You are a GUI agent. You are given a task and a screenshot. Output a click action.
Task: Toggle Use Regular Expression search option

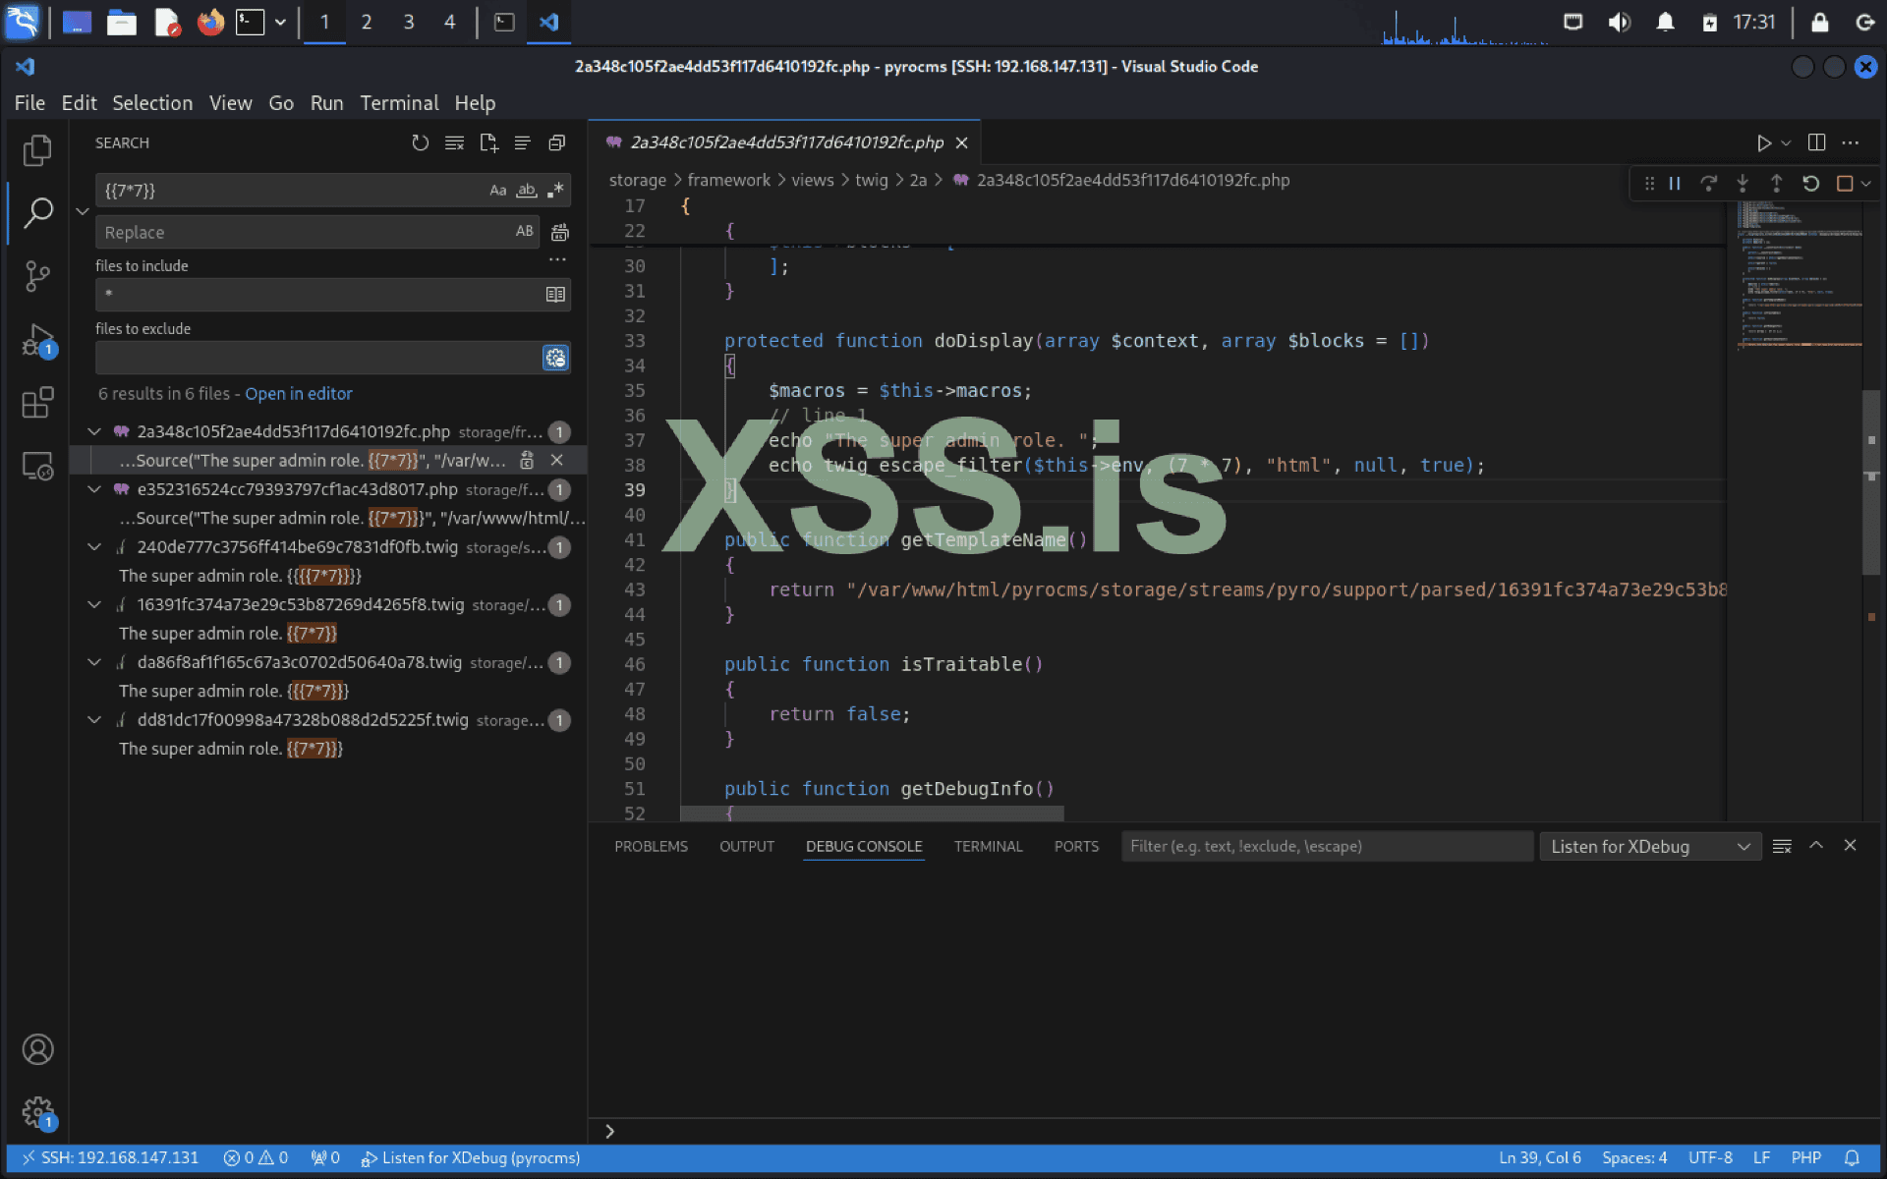[x=556, y=191]
